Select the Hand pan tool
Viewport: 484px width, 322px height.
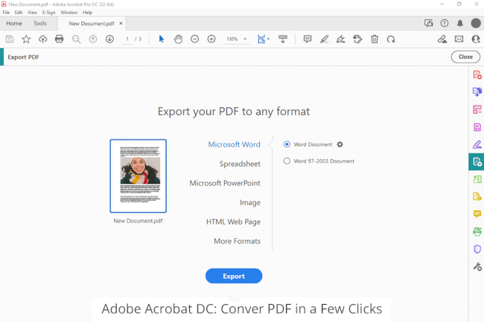178,39
